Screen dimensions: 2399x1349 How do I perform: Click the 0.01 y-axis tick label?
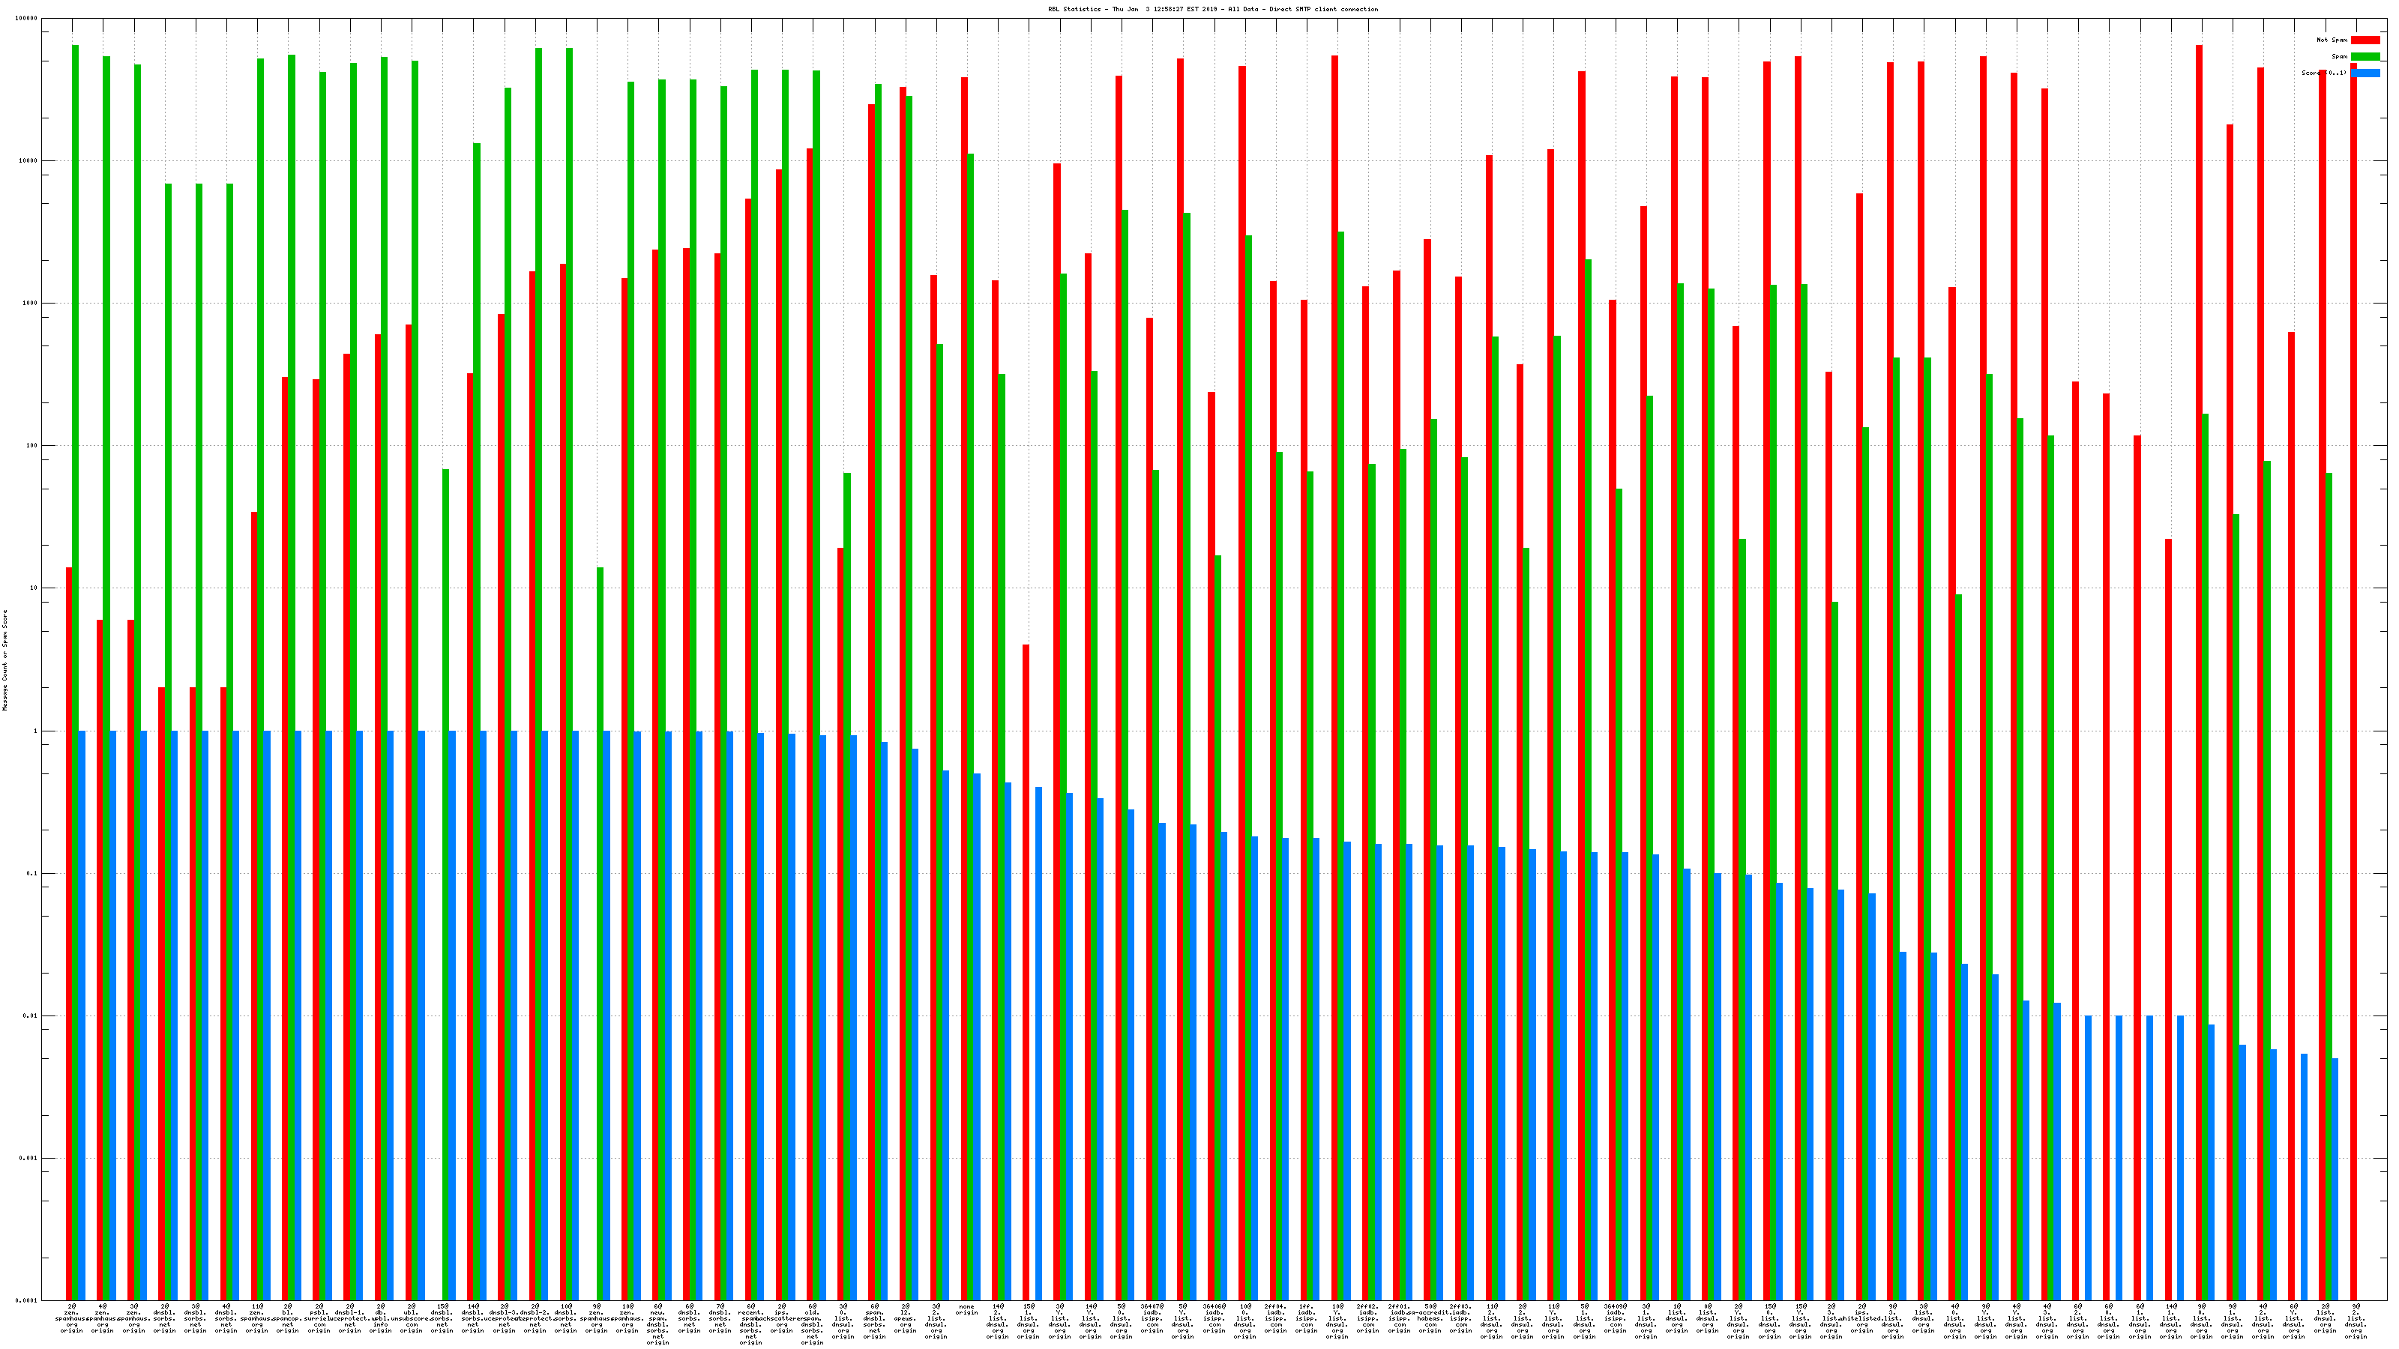[x=30, y=1015]
